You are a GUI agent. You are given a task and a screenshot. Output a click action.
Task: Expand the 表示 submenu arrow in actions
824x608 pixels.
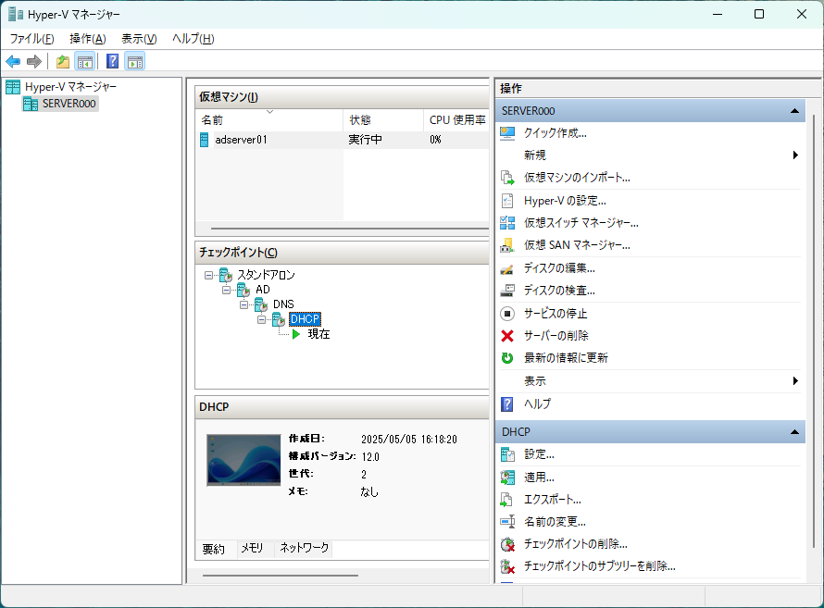pos(795,381)
